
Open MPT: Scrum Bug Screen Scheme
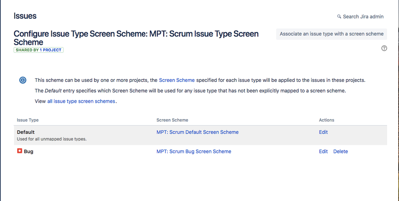(194, 151)
